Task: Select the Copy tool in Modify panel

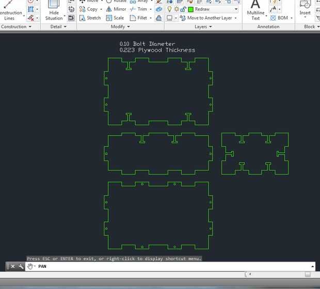Action: [88, 9]
